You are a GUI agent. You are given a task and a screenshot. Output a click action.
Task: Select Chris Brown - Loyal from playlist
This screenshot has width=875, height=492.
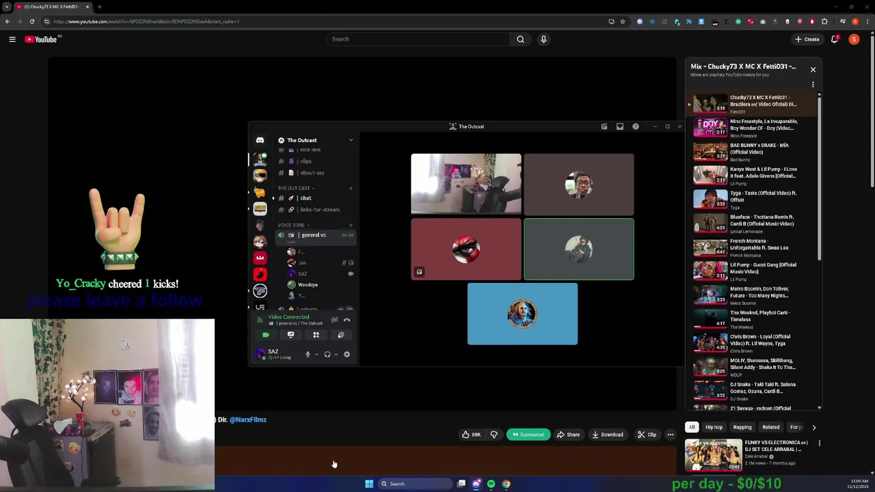[x=751, y=342]
